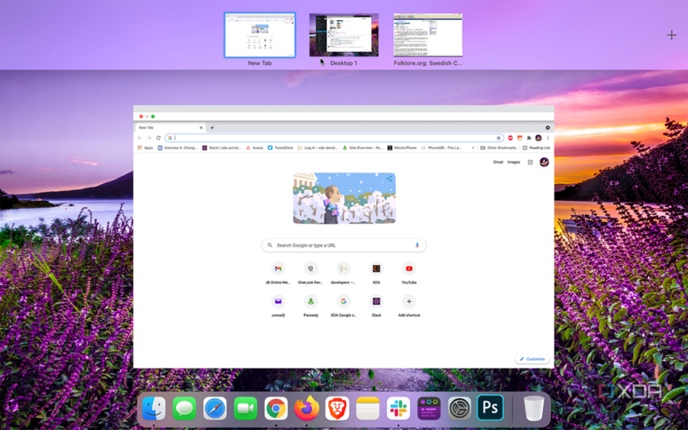
Task: Open the Reading List
Action: pyautogui.click(x=536, y=147)
